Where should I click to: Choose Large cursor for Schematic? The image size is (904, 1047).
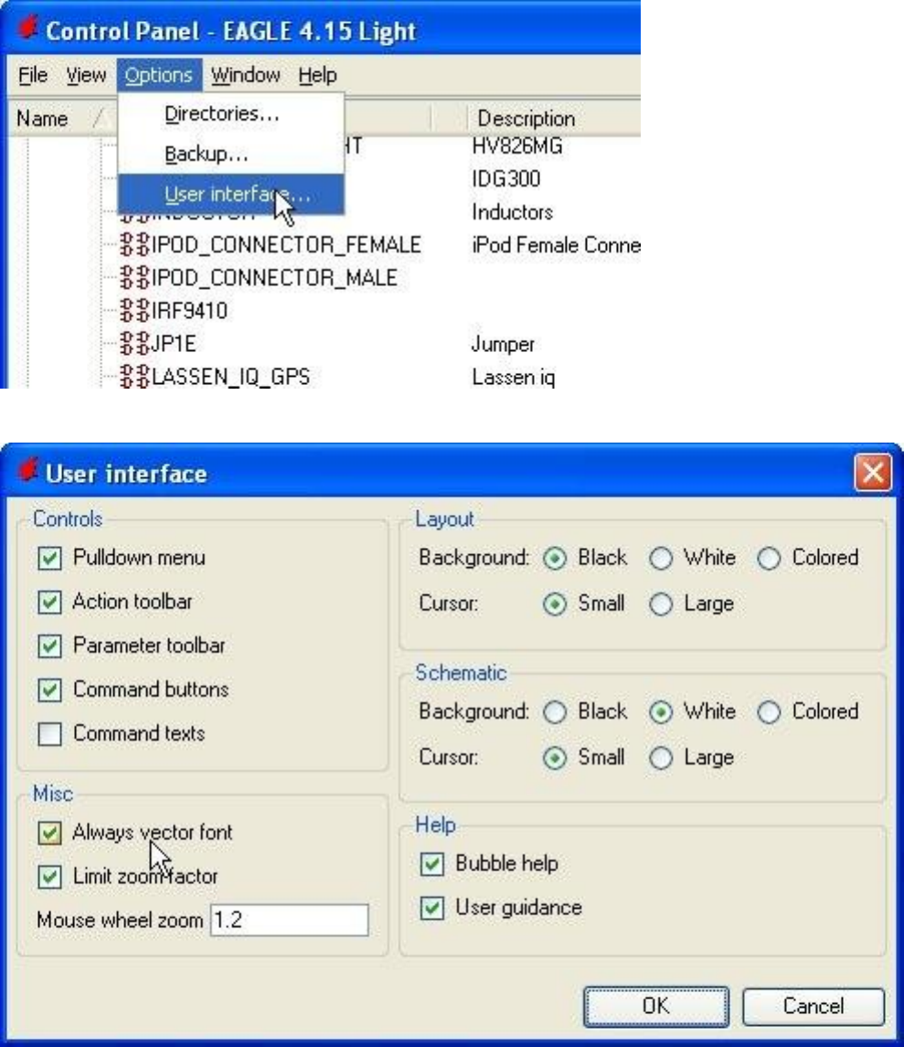pyautogui.click(x=661, y=758)
